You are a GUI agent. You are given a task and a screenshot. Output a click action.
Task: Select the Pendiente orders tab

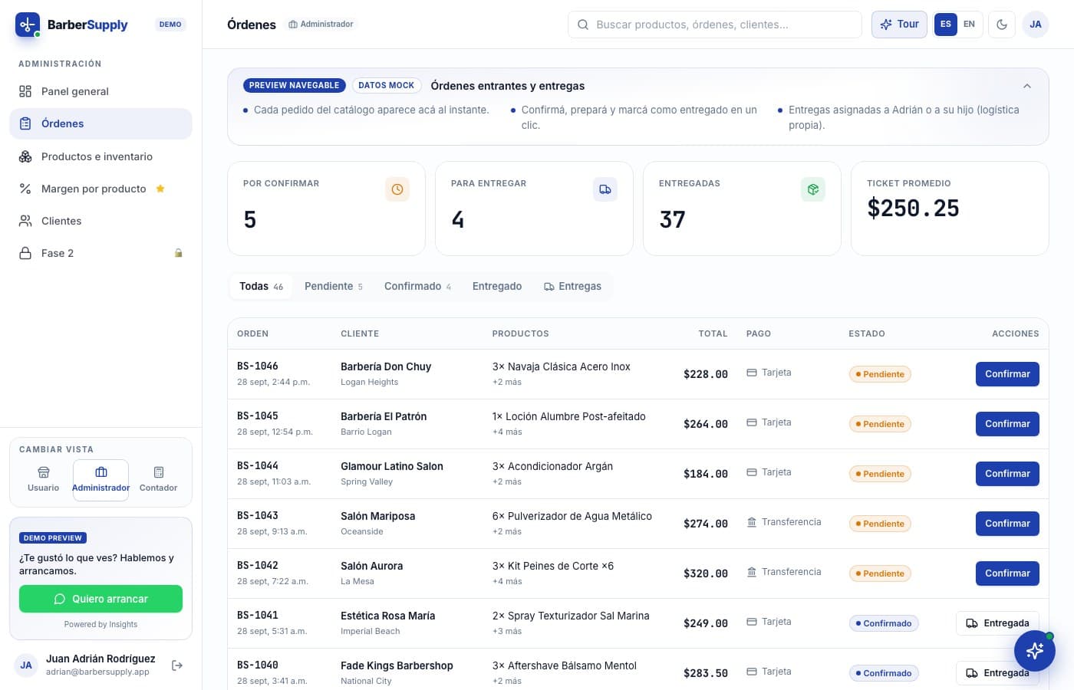334,286
